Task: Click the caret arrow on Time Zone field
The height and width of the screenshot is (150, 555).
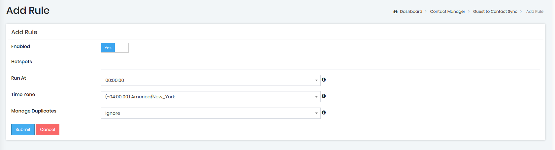Action: tap(316, 97)
